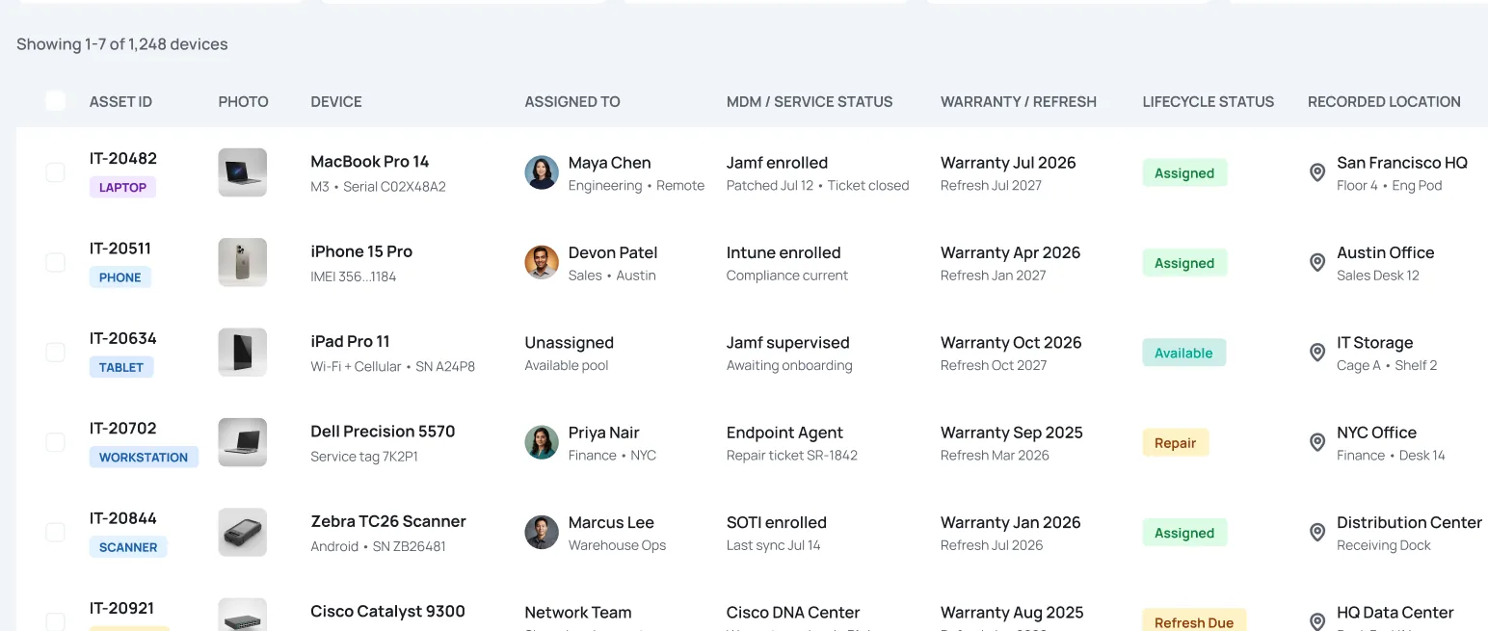Click the iPad Pro 11 device name
Viewport: 1488px width, 631px height.
(x=350, y=341)
